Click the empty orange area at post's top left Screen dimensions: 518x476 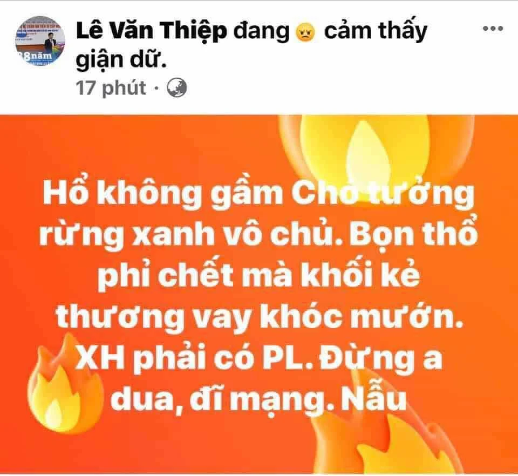(132, 145)
